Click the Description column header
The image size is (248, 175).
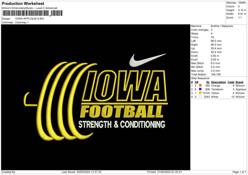click(218, 82)
